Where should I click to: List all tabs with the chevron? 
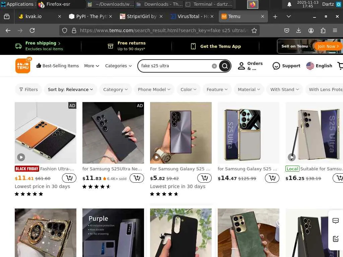tap(289, 17)
